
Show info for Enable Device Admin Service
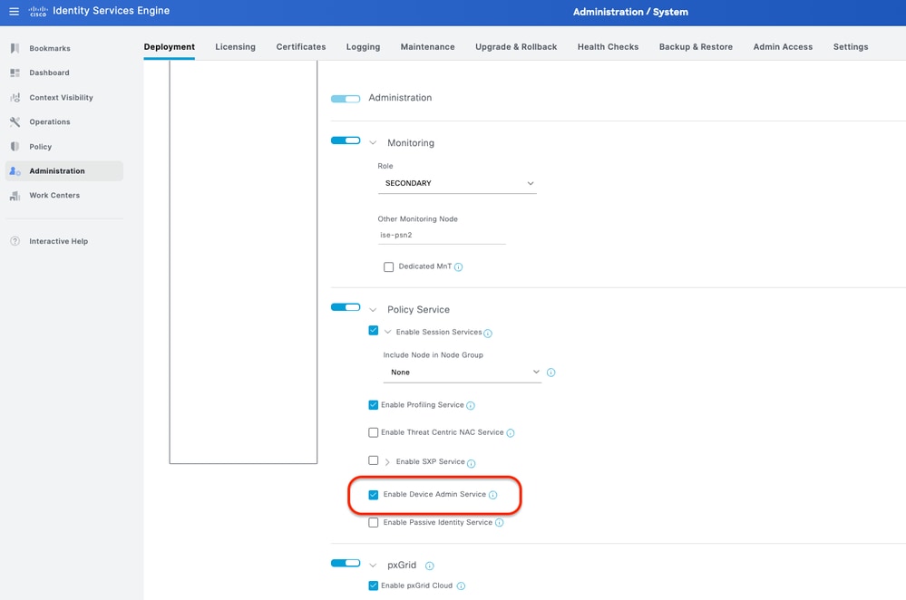pyautogui.click(x=492, y=495)
